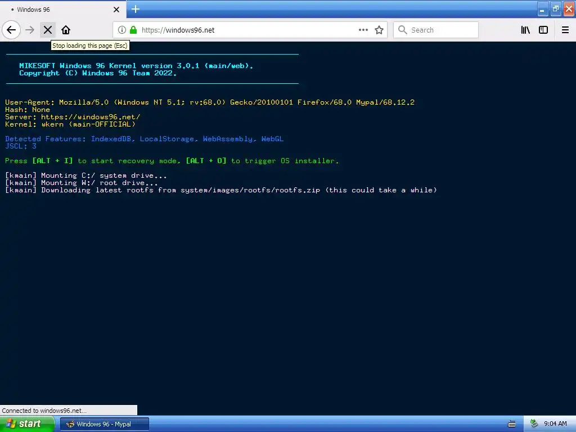Click the Connected to windows96.net status text
The image size is (576, 432).
tap(44, 411)
